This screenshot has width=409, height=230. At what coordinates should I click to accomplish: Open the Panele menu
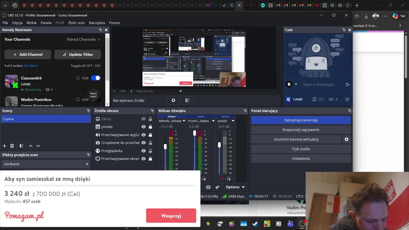point(46,23)
